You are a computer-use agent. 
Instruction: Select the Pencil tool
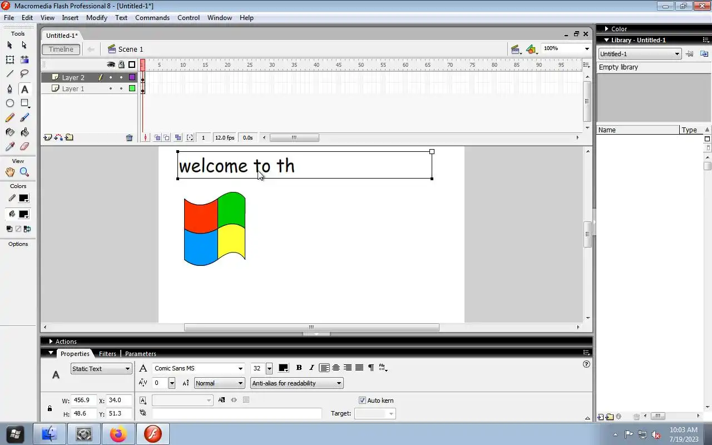9,118
